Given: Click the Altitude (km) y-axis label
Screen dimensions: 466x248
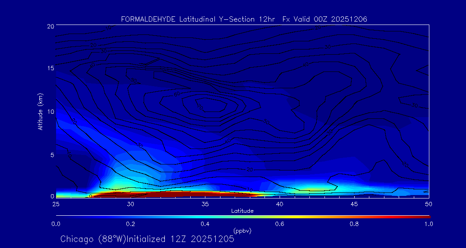Looking at the screenshot, I should point(41,112).
